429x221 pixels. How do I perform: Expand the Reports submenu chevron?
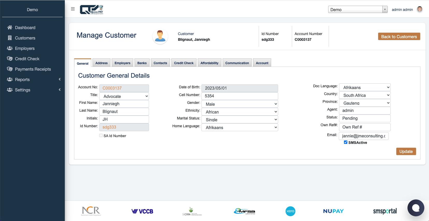click(x=60, y=79)
